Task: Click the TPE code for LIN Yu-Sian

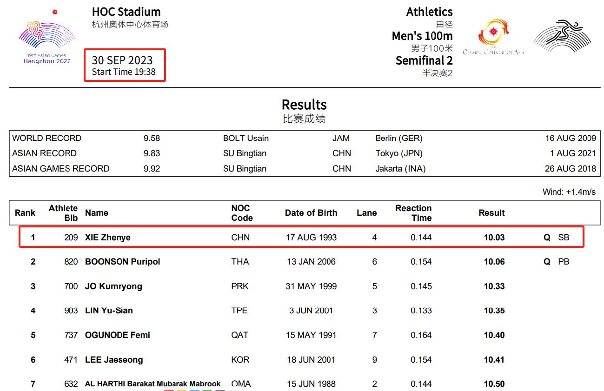Action: coord(239,311)
